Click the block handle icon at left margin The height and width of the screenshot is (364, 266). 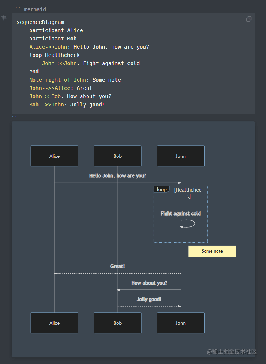4,18
